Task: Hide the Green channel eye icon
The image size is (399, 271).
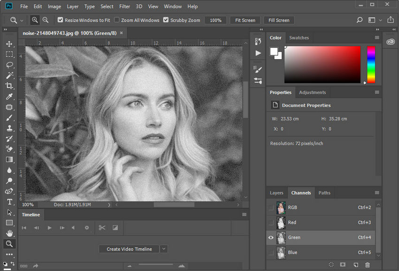Action: (271, 237)
